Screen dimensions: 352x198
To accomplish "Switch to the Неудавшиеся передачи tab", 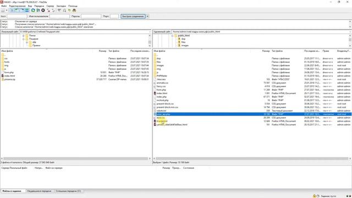I will 39,191.
